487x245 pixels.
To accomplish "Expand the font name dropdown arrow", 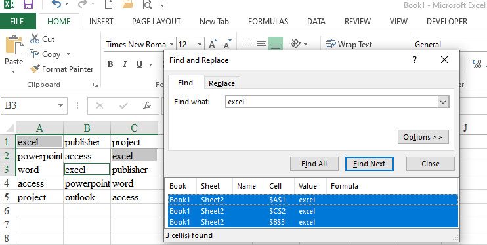I will (172, 45).
